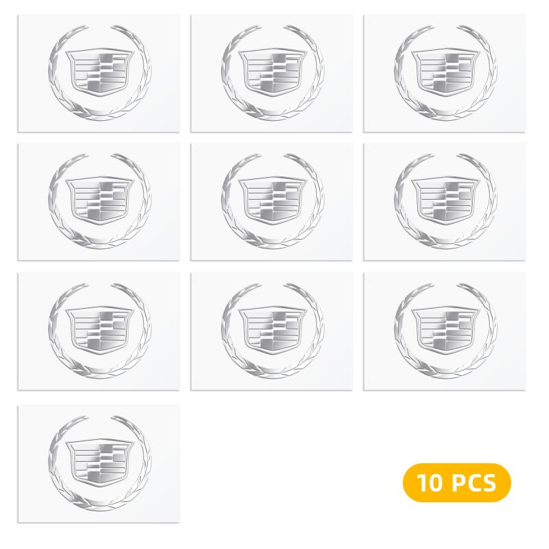Screen dimensions: 549x549
Task: Click the shield crest in top-middle sticker
Action: point(272,72)
